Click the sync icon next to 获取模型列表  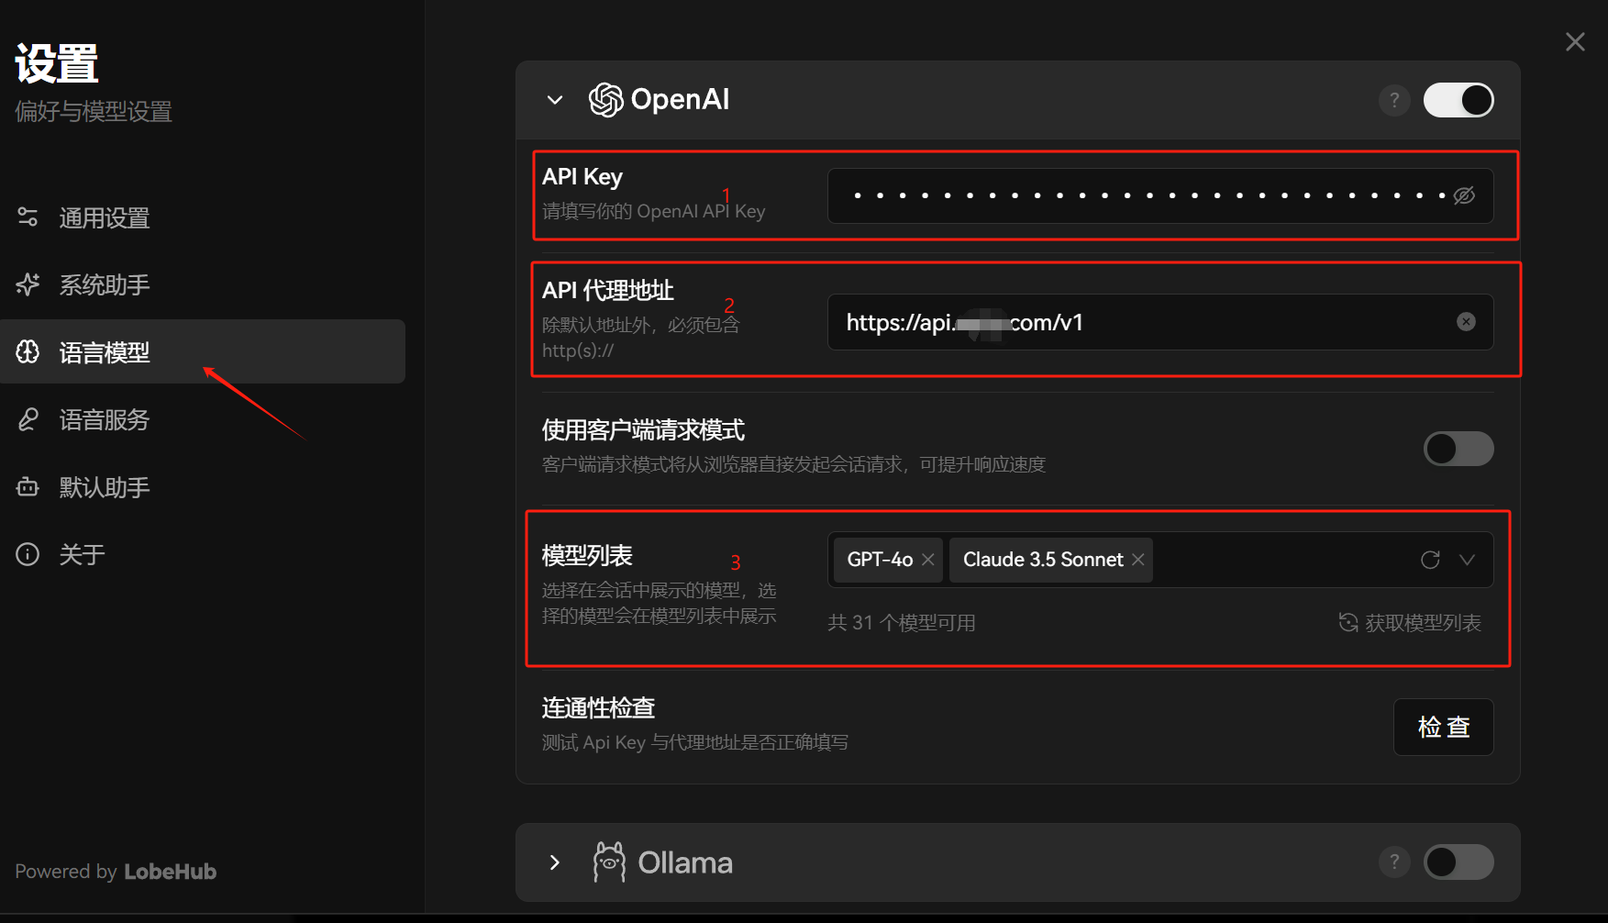tap(1348, 623)
